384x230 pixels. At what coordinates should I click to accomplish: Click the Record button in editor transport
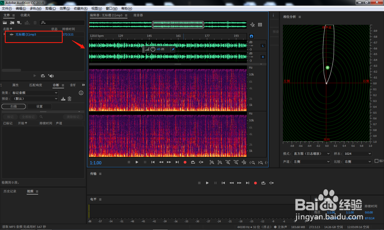click(x=185, y=162)
